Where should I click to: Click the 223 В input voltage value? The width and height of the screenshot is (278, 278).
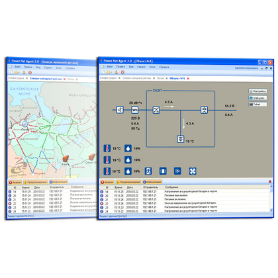[x=135, y=118]
